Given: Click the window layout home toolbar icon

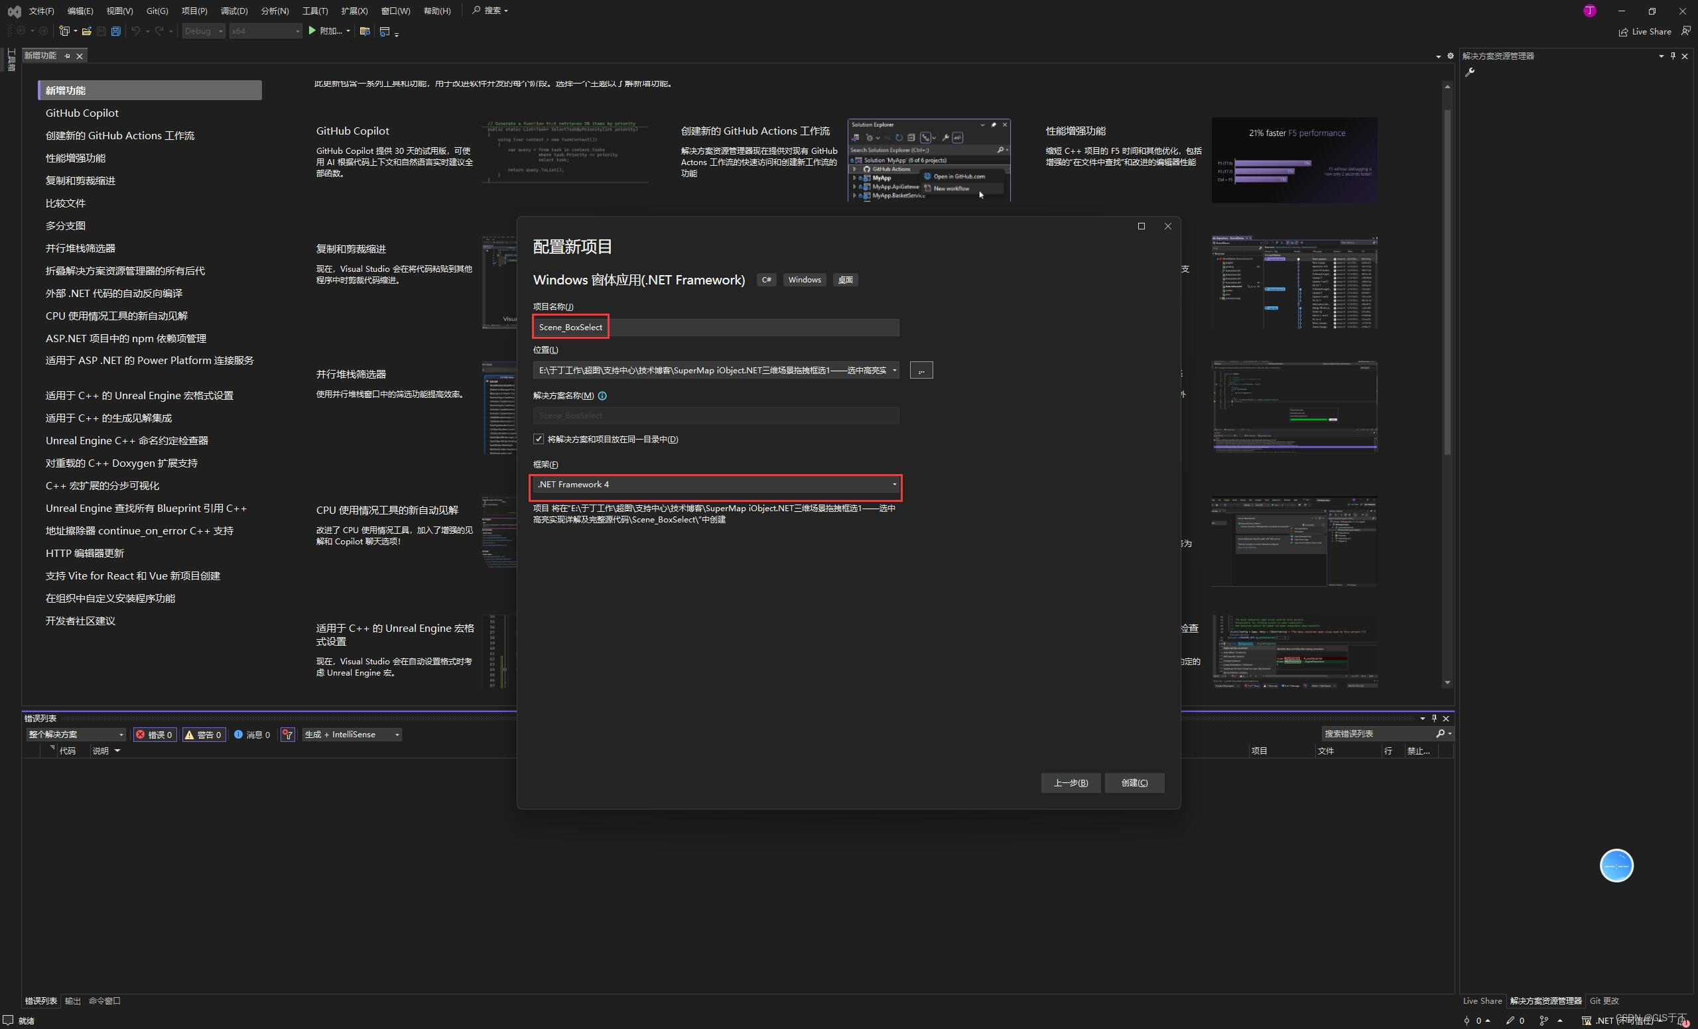Looking at the screenshot, I should click(385, 31).
